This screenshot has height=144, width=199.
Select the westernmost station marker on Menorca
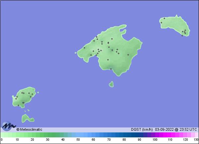(x=161, y=23)
